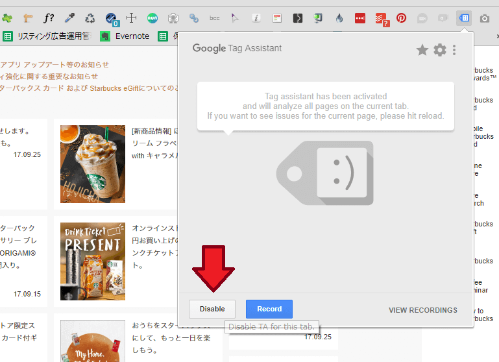499x362 pixels.
Task: Open the green AUN extension
Action: (x=152, y=18)
